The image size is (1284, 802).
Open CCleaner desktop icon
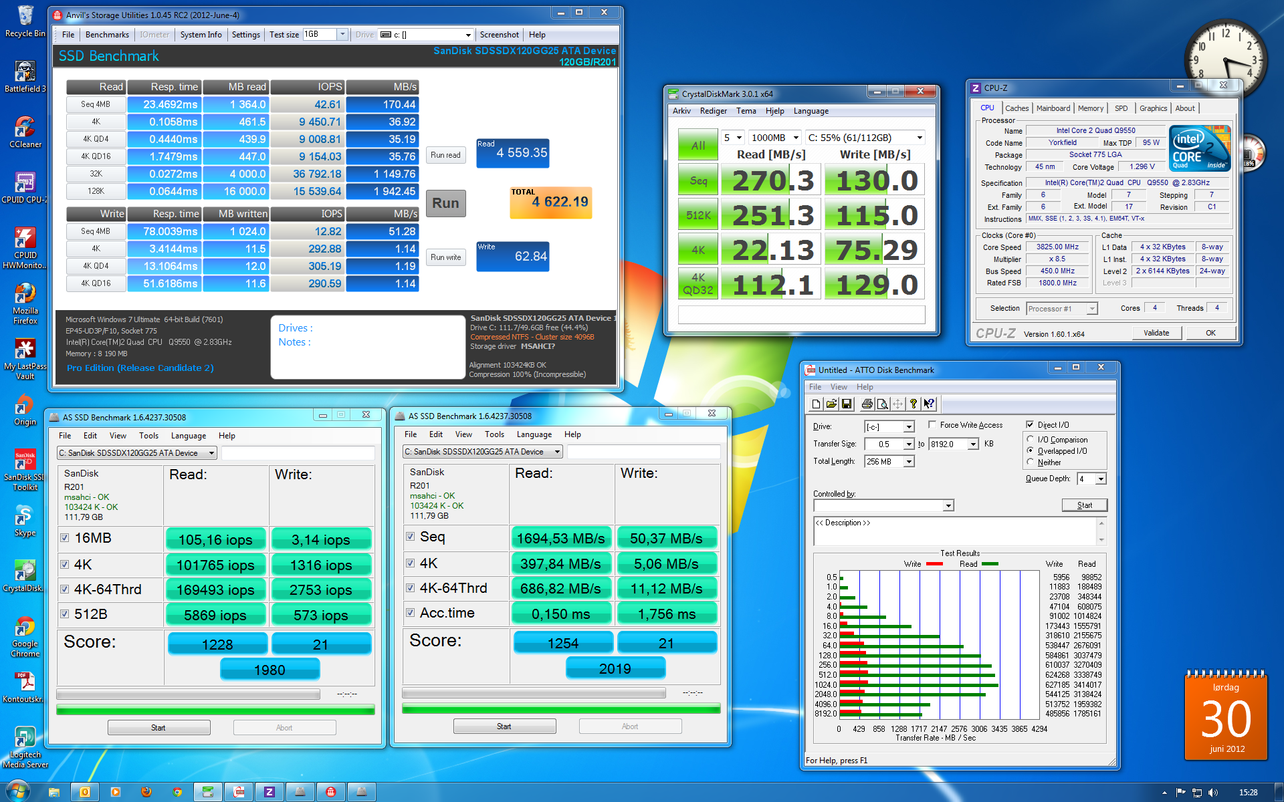click(25, 132)
